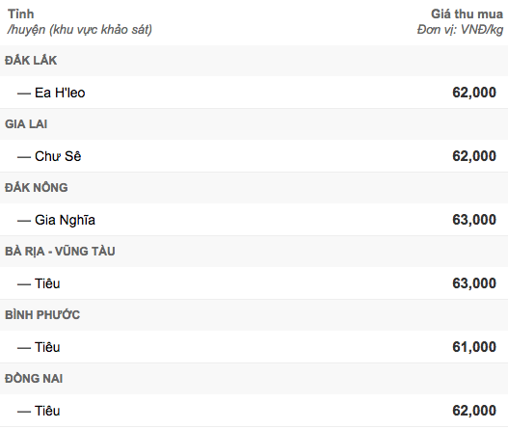Click the 62,000 price for Đồng Nai
Screen dimensions: 508x429
(x=474, y=411)
